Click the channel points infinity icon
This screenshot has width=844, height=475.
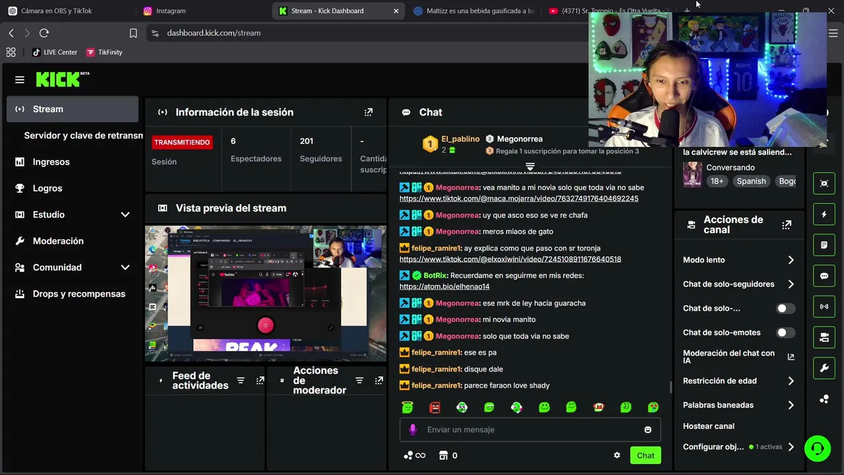pos(415,455)
